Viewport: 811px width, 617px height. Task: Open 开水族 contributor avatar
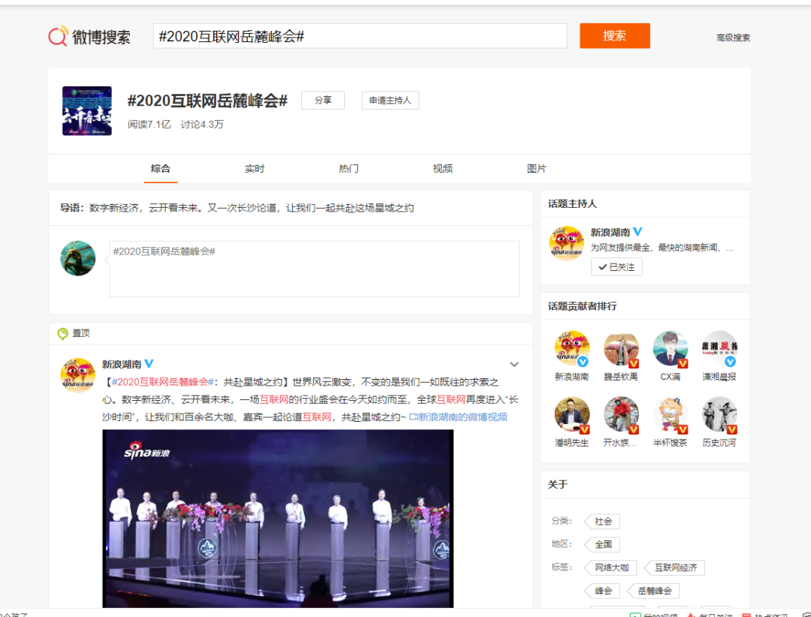tap(621, 414)
